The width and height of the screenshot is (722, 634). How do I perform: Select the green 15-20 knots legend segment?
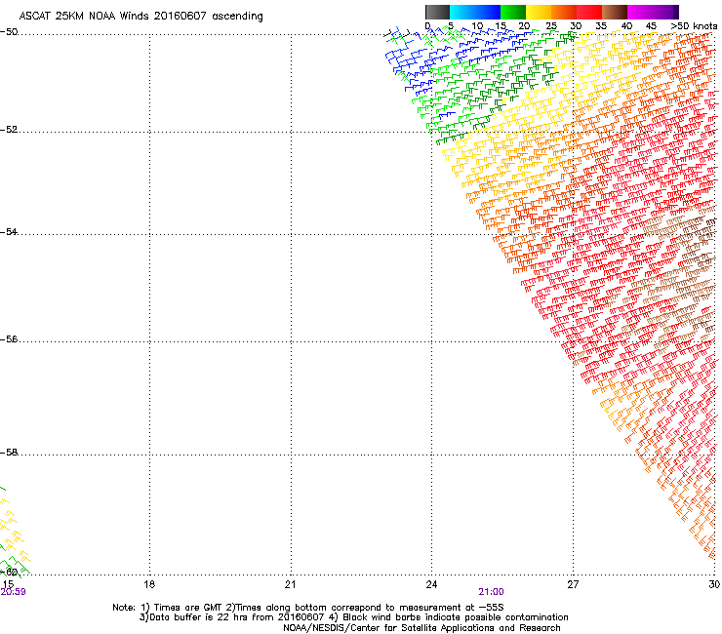(512, 12)
